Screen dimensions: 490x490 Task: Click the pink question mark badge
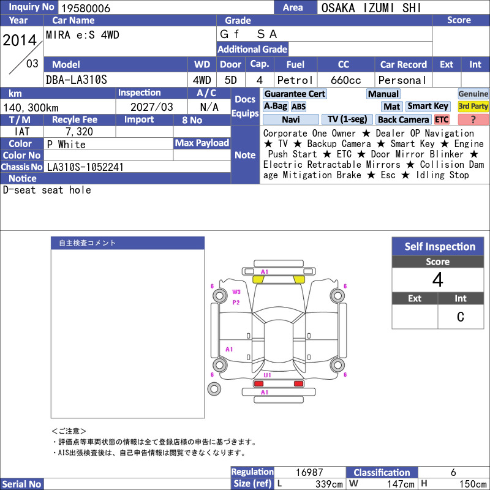click(473, 119)
